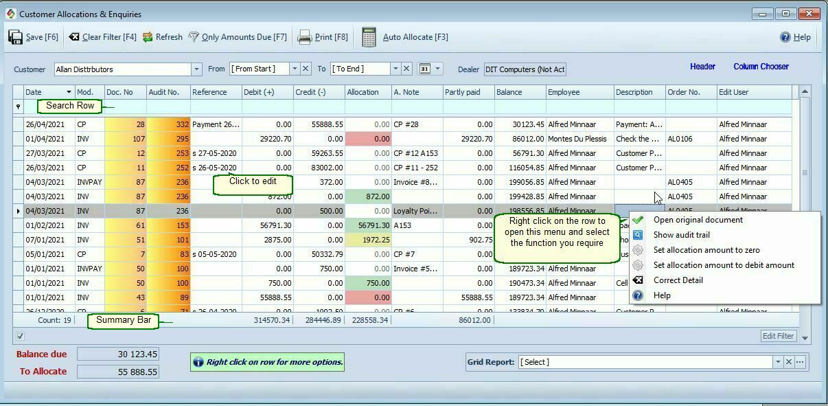
Task: Click the Correct Detail icon in context menu
Action: click(x=638, y=280)
